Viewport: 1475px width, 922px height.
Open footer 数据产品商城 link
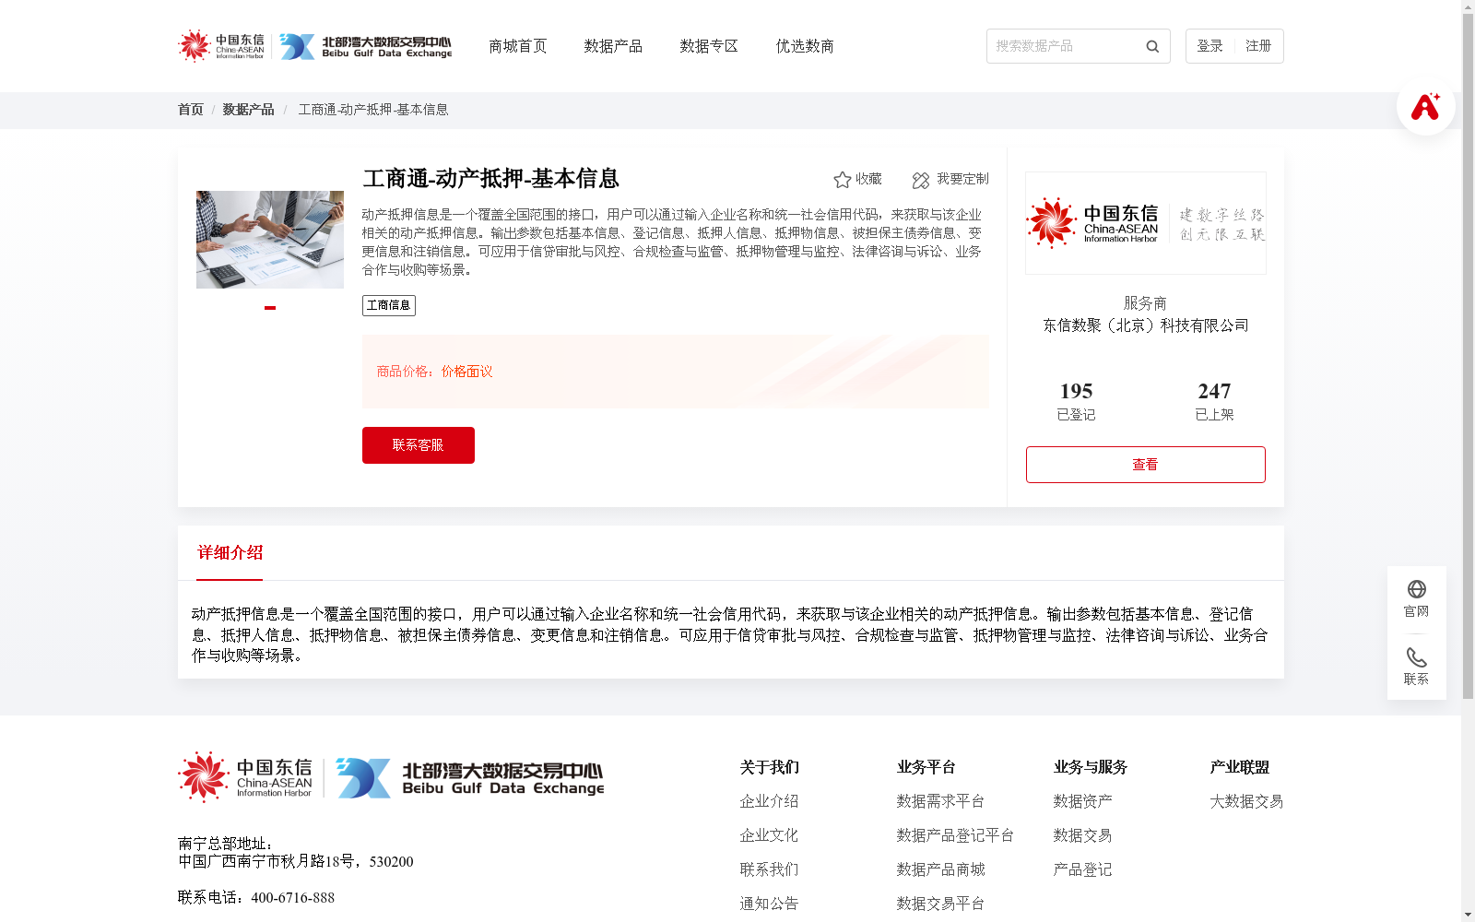pos(940,869)
